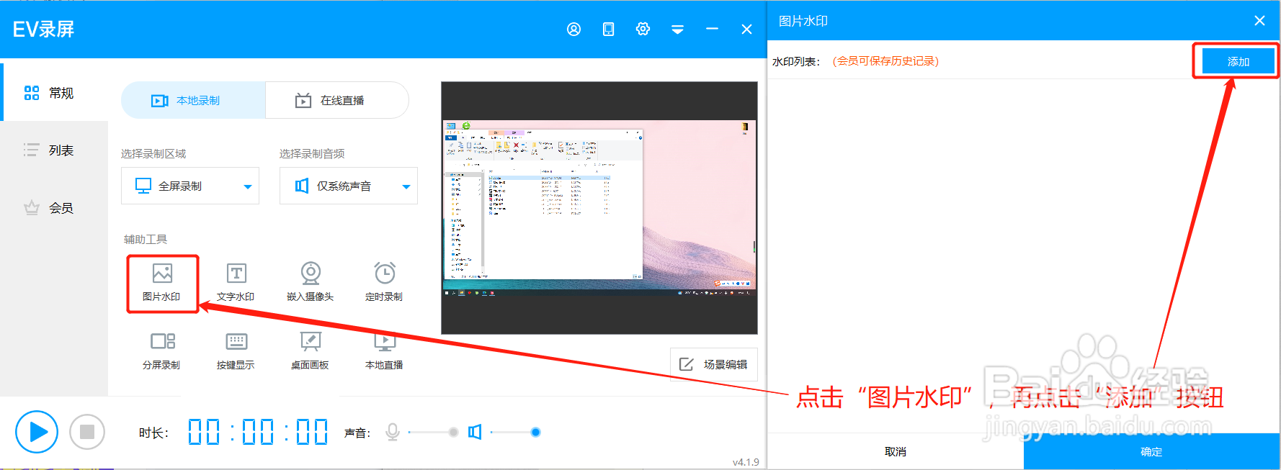
Task: Switch to the 本地录制 tab
Action: pyautogui.click(x=193, y=100)
